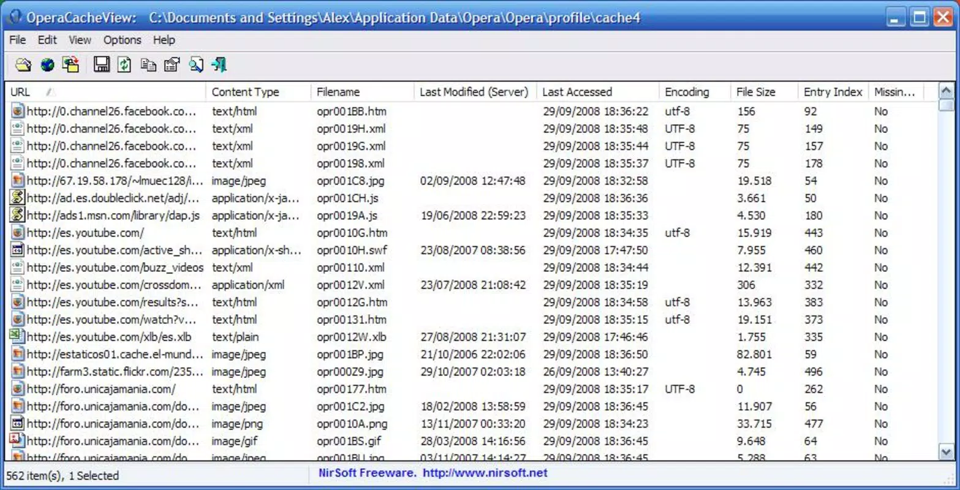Click the floppy disk Save Selected Items icon
The width and height of the screenshot is (960, 490).
[102, 64]
